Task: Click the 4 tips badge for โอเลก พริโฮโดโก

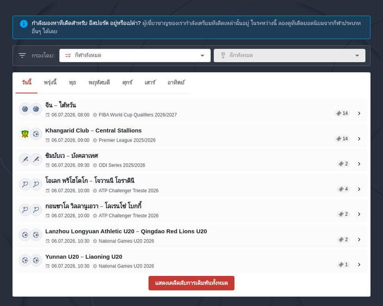Action: pyautogui.click(x=344, y=189)
